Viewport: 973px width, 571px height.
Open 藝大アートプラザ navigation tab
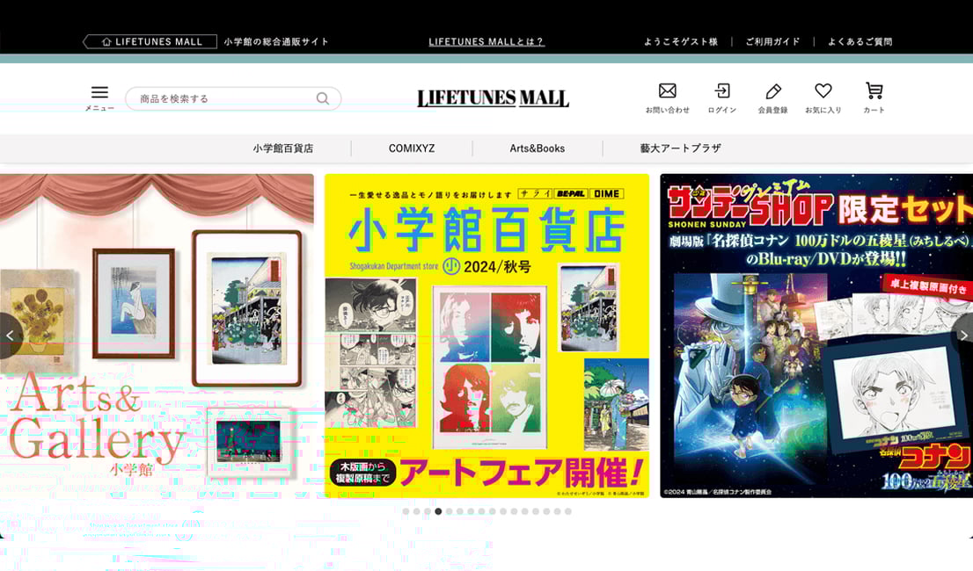[680, 148]
